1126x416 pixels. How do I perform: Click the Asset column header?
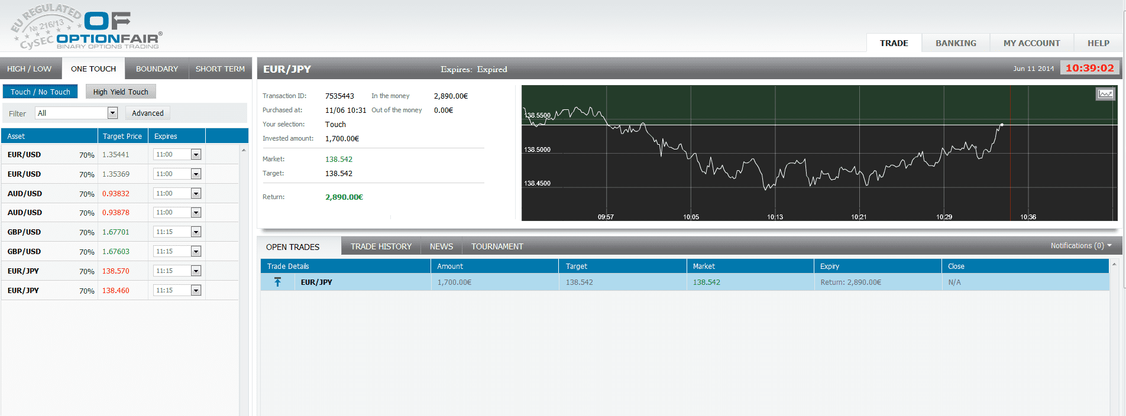coord(49,136)
